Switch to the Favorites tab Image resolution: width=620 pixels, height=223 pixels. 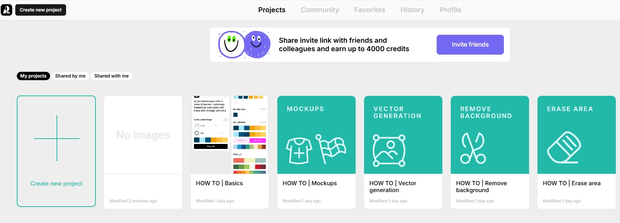[369, 10]
